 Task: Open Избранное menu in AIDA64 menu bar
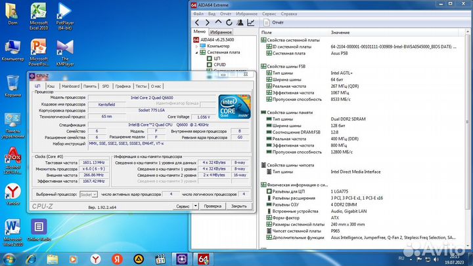tap(247, 14)
